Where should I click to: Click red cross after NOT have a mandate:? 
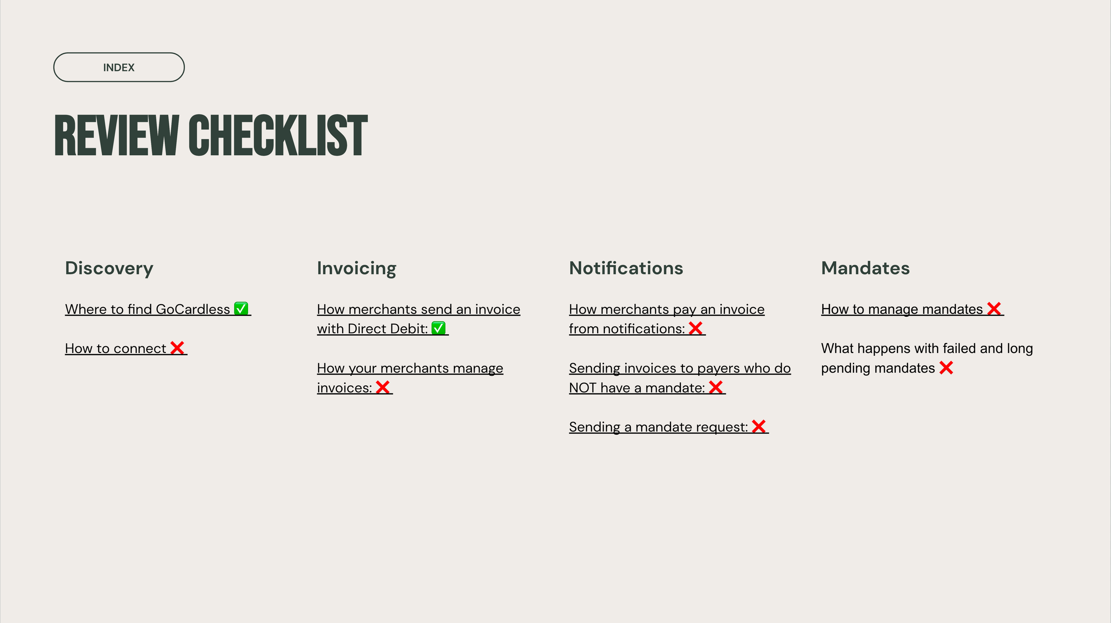point(715,387)
